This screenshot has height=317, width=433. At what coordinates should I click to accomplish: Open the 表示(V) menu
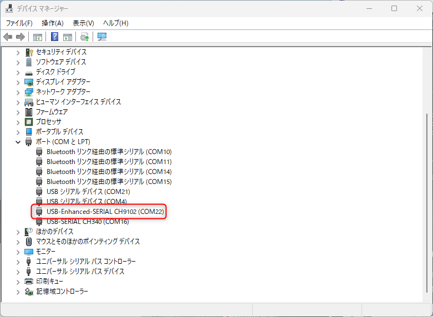coord(83,23)
